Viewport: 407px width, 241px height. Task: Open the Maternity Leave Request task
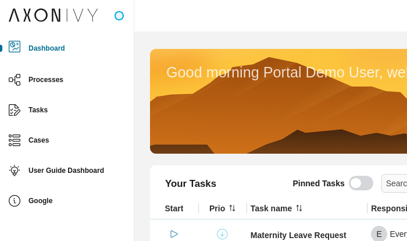tap(298, 235)
